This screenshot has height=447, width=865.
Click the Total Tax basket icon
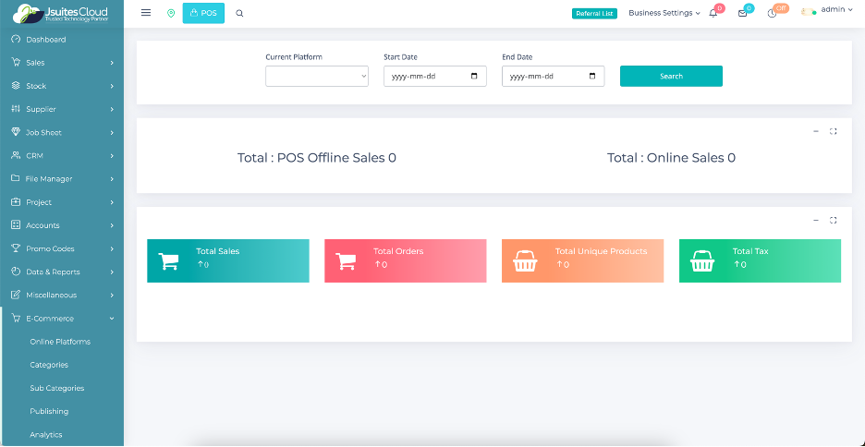701,261
